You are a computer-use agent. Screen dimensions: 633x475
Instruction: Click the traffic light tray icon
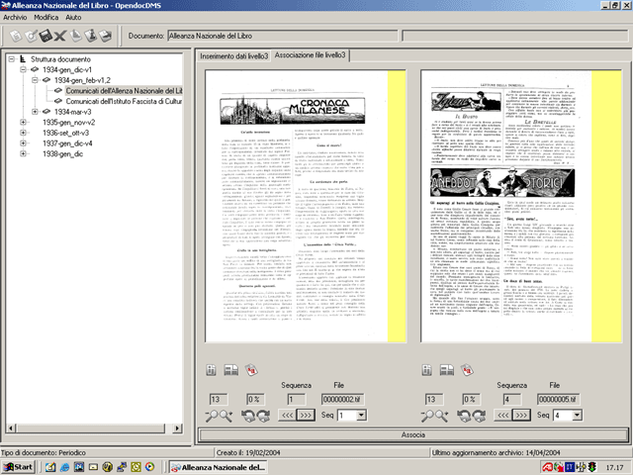(x=591, y=467)
